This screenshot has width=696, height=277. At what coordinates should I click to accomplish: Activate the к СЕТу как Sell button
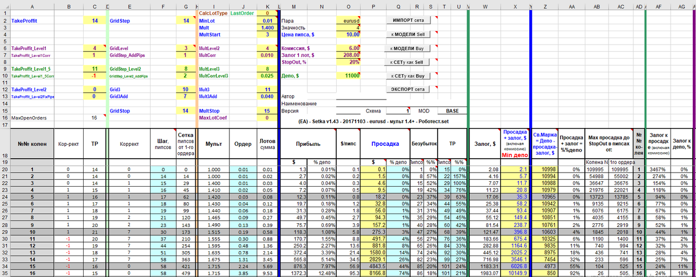407,62
